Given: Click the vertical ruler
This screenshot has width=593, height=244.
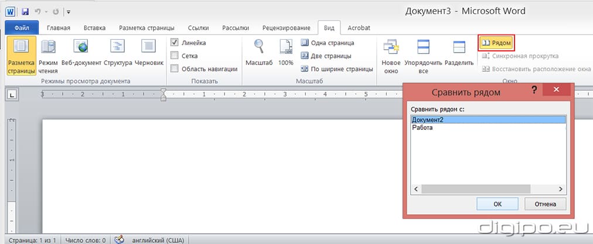Looking at the screenshot, I should (11, 176).
